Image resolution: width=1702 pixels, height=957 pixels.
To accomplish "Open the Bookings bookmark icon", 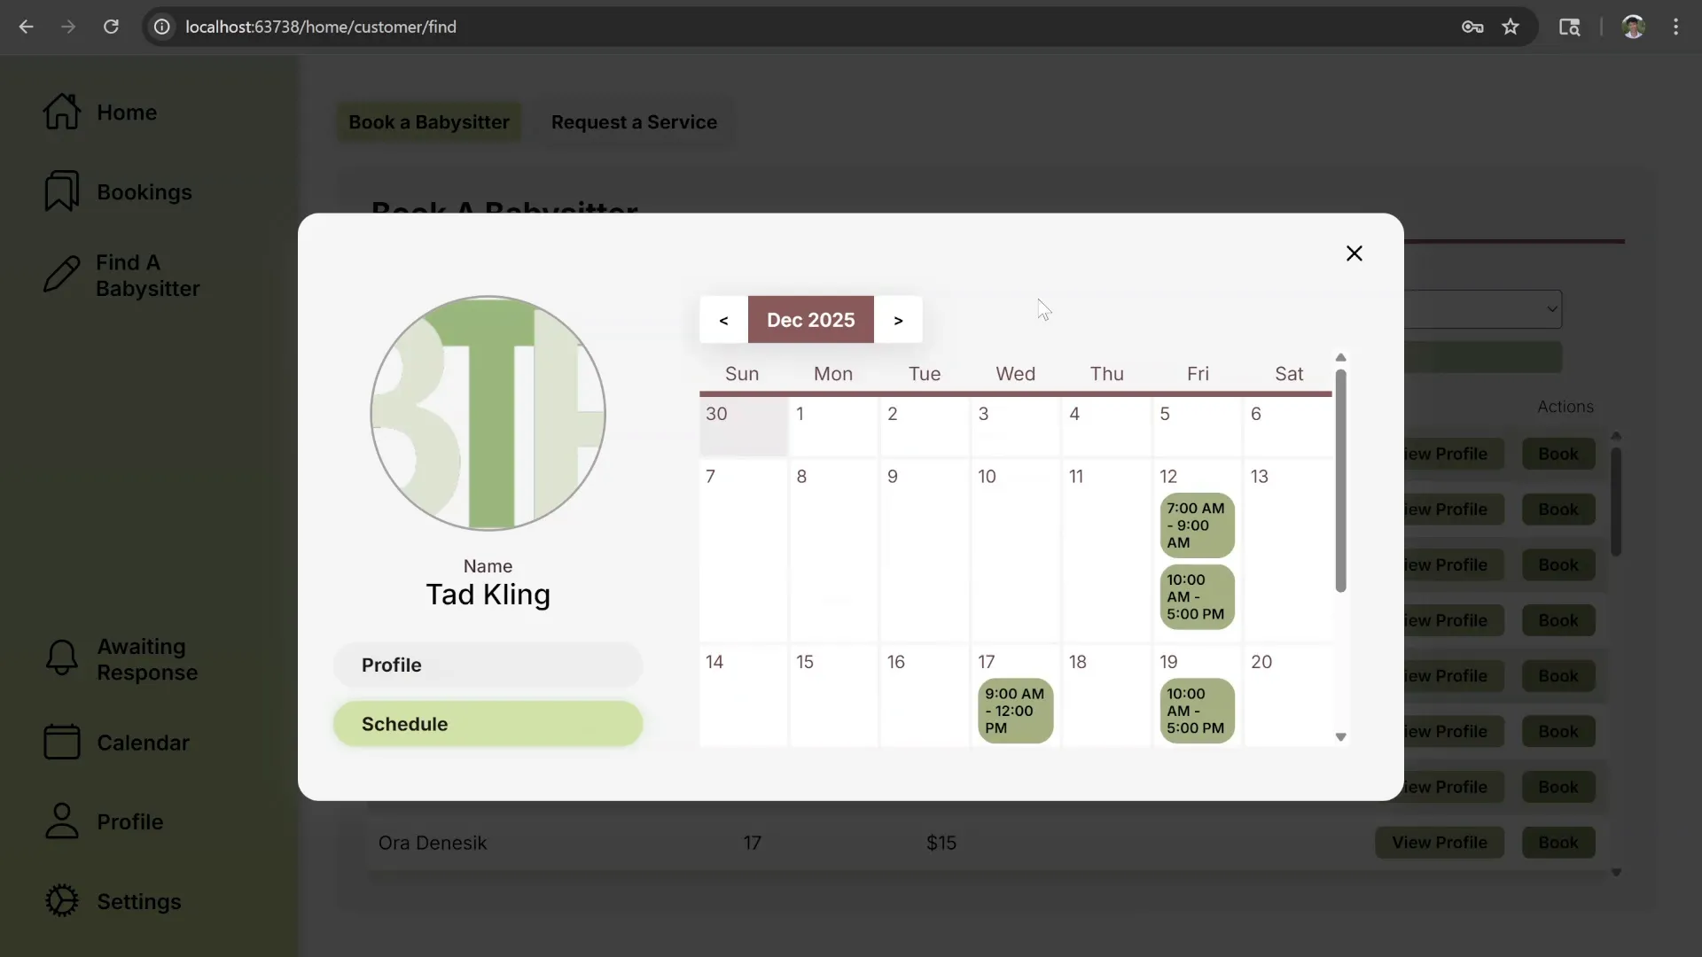I will (x=62, y=191).
